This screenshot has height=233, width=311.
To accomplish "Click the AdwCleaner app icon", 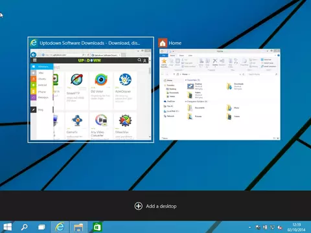I will point(125,80).
